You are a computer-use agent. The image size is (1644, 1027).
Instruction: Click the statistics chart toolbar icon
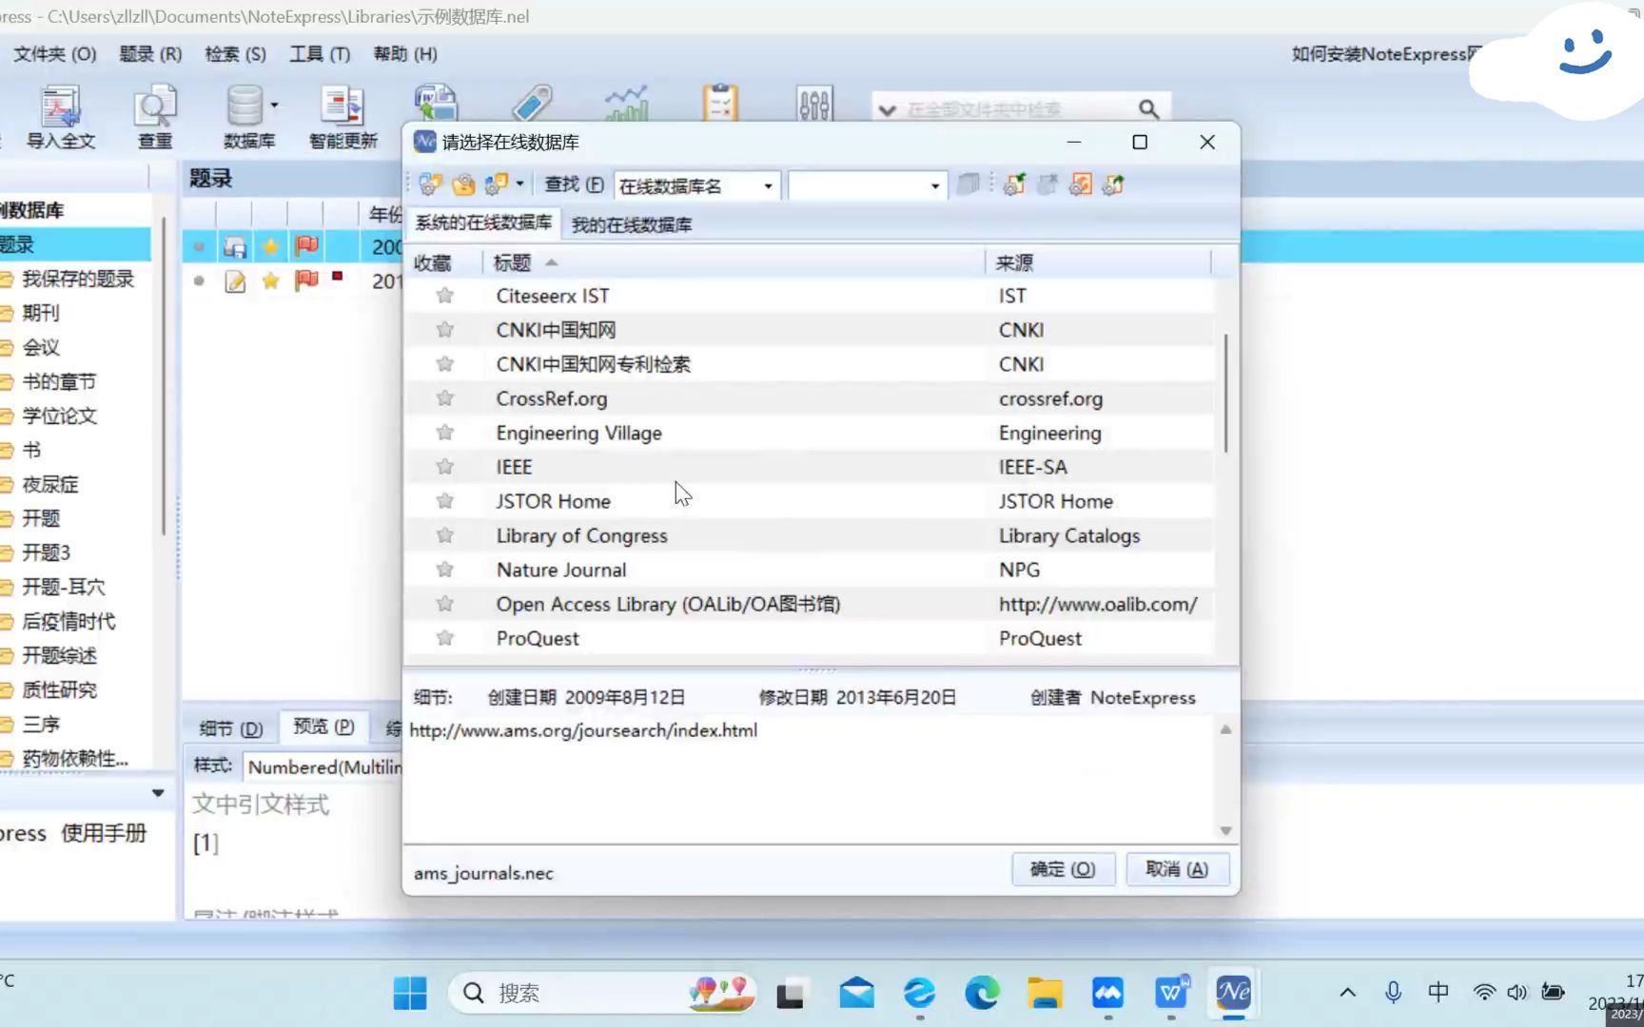pos(626,104)
